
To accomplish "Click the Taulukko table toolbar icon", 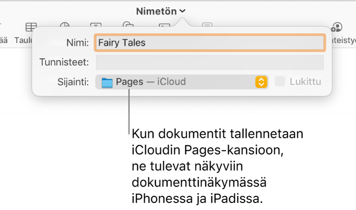I will 31,27.
